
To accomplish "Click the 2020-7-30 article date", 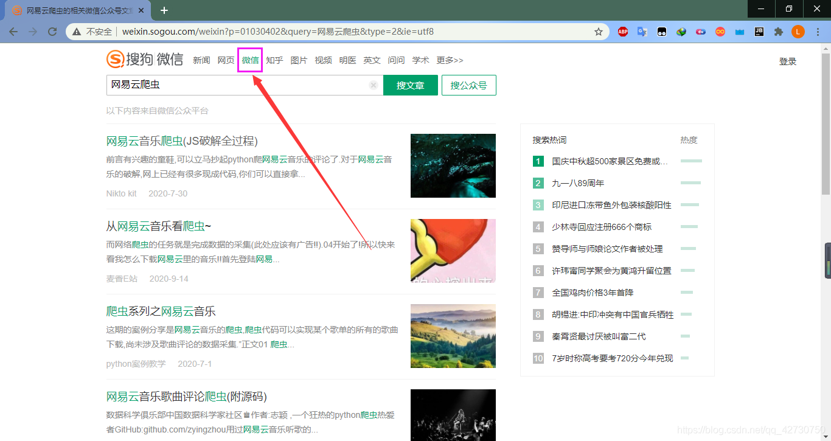I will 168,193.
